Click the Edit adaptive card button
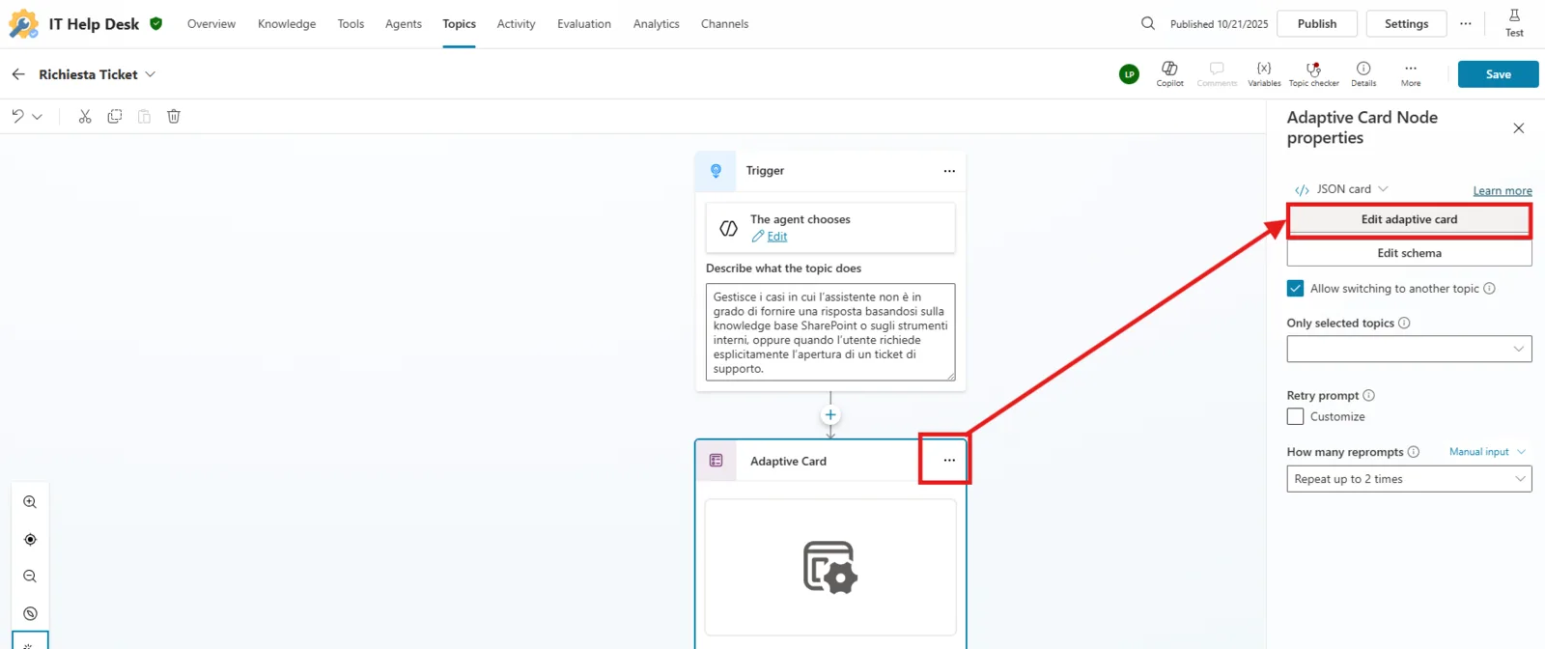 pos(1409,220)
